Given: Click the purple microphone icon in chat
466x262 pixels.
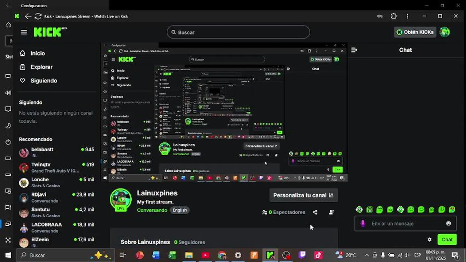Looking at the screenshot, I should coord(362,223).
